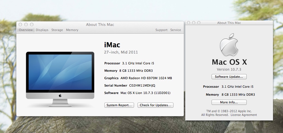Click the serial number C02HM11MDHJQ

point(142,85)
